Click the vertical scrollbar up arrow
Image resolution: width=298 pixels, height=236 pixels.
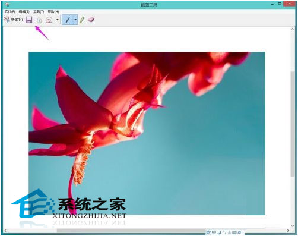(x=293, y=29)
